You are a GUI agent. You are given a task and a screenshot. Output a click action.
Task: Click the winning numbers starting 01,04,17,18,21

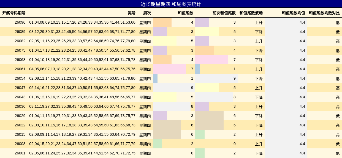[82, 50]
